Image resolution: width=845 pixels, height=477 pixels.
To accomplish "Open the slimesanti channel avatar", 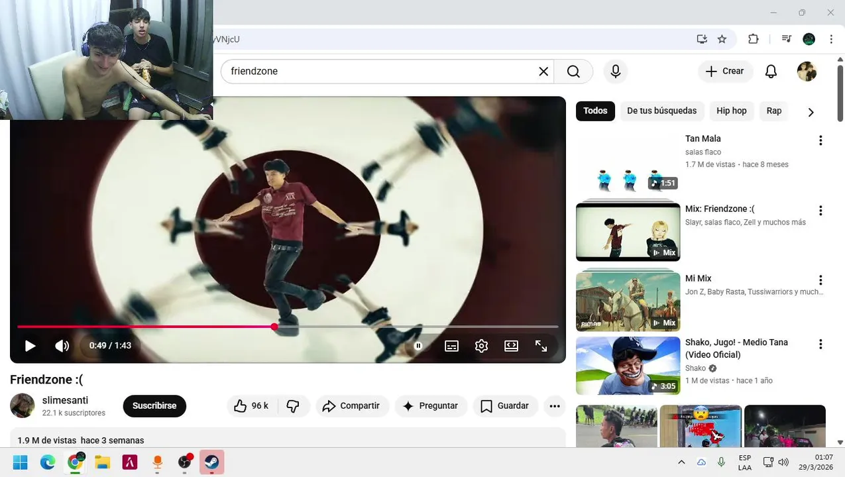I will tap(23, 405).
